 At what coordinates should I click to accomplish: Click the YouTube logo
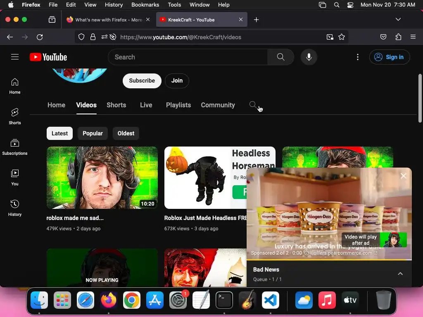(48, 57)
